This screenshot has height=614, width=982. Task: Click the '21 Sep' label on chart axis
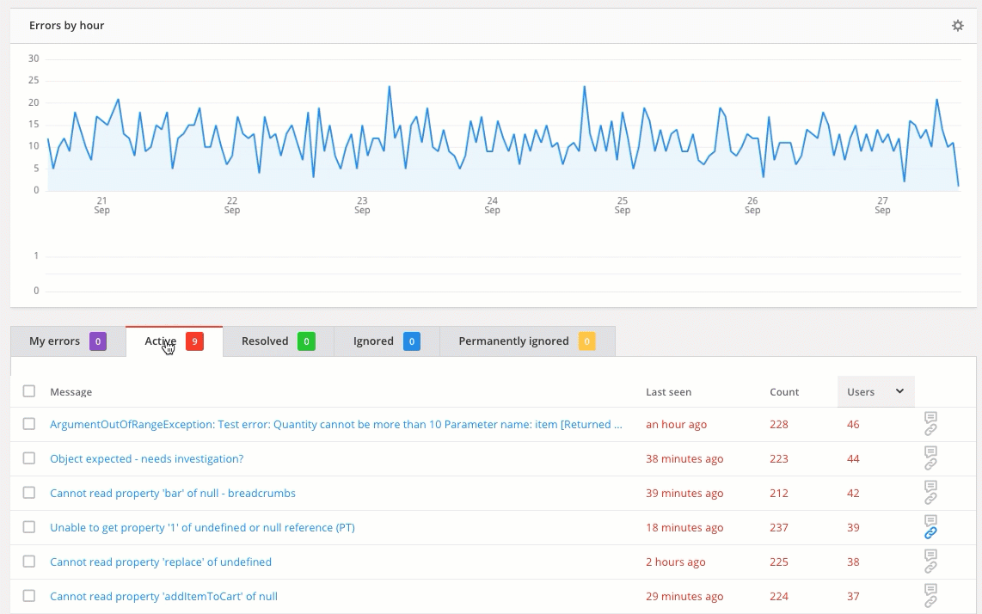[101, 205]
